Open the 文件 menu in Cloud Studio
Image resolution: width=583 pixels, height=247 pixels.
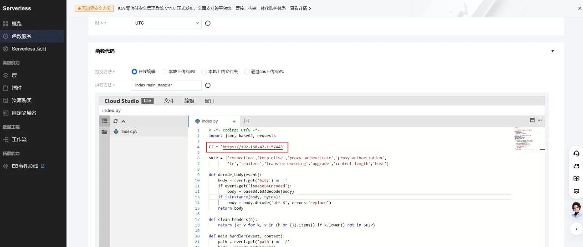pyautogui.click(x=169, y=101)
